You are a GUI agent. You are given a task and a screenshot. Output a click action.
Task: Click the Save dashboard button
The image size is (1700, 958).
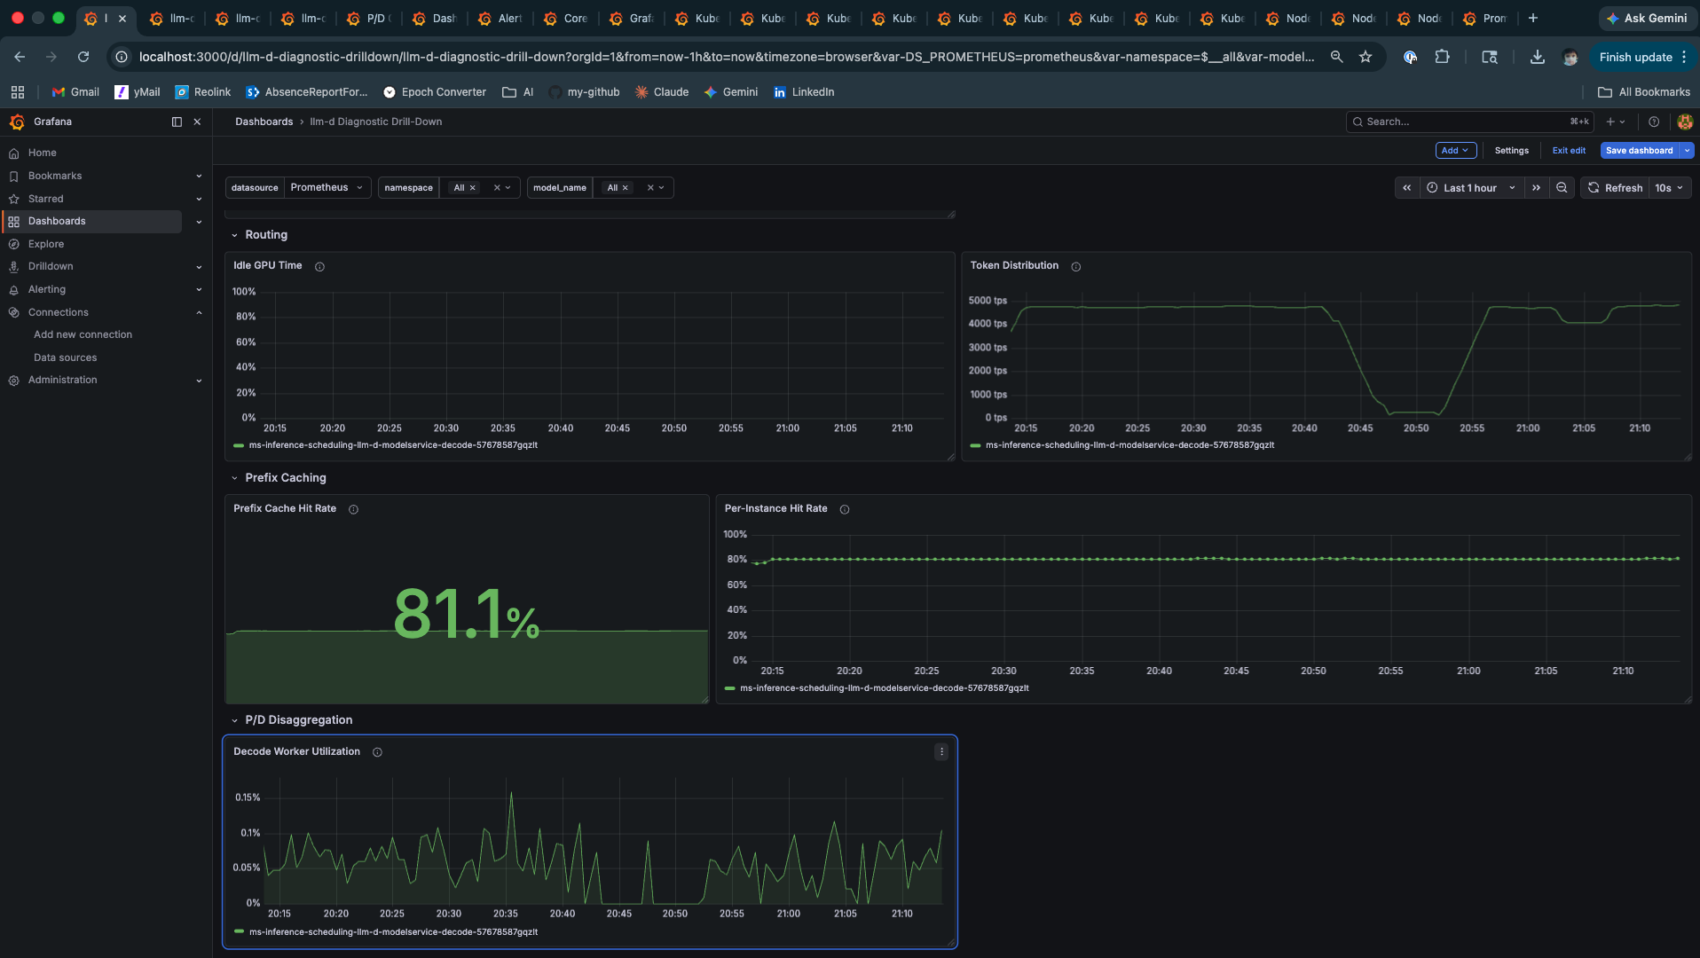coord(1638,150)
